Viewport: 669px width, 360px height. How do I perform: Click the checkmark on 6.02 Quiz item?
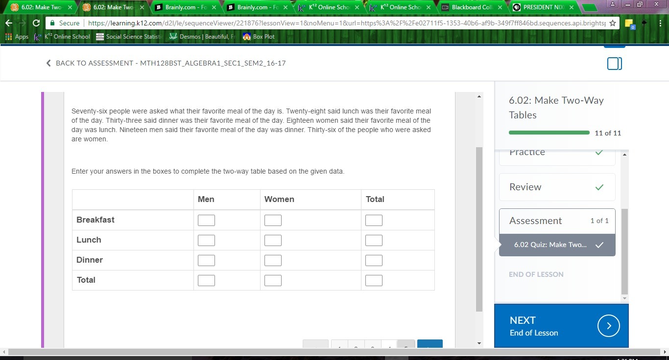point(599,245)
